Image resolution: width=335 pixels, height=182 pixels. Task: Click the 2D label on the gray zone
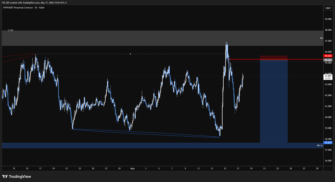click(x=321, y=38)
